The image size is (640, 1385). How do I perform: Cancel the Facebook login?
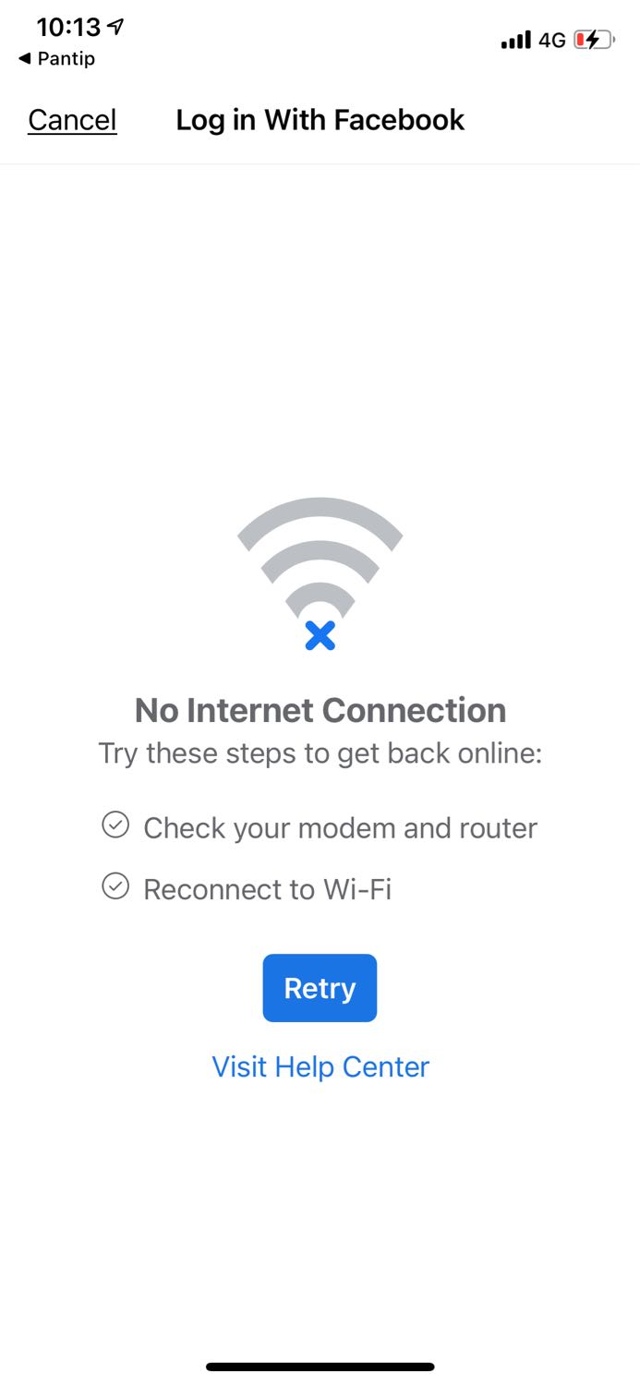[72, 120]
